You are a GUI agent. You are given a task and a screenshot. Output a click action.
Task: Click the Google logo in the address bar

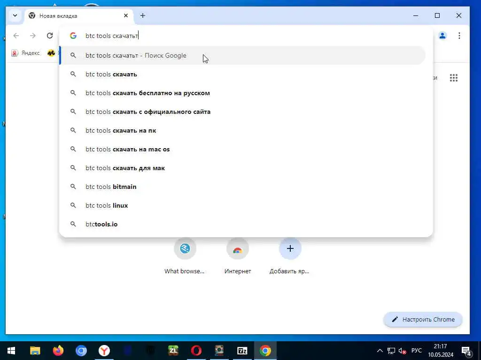[73, 36]
